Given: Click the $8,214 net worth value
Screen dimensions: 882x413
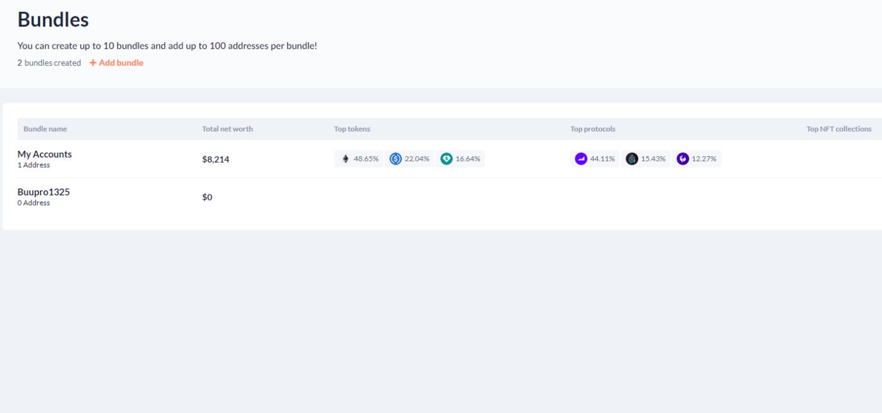Looking at the screenshot, I should click(x=215, y=160).
